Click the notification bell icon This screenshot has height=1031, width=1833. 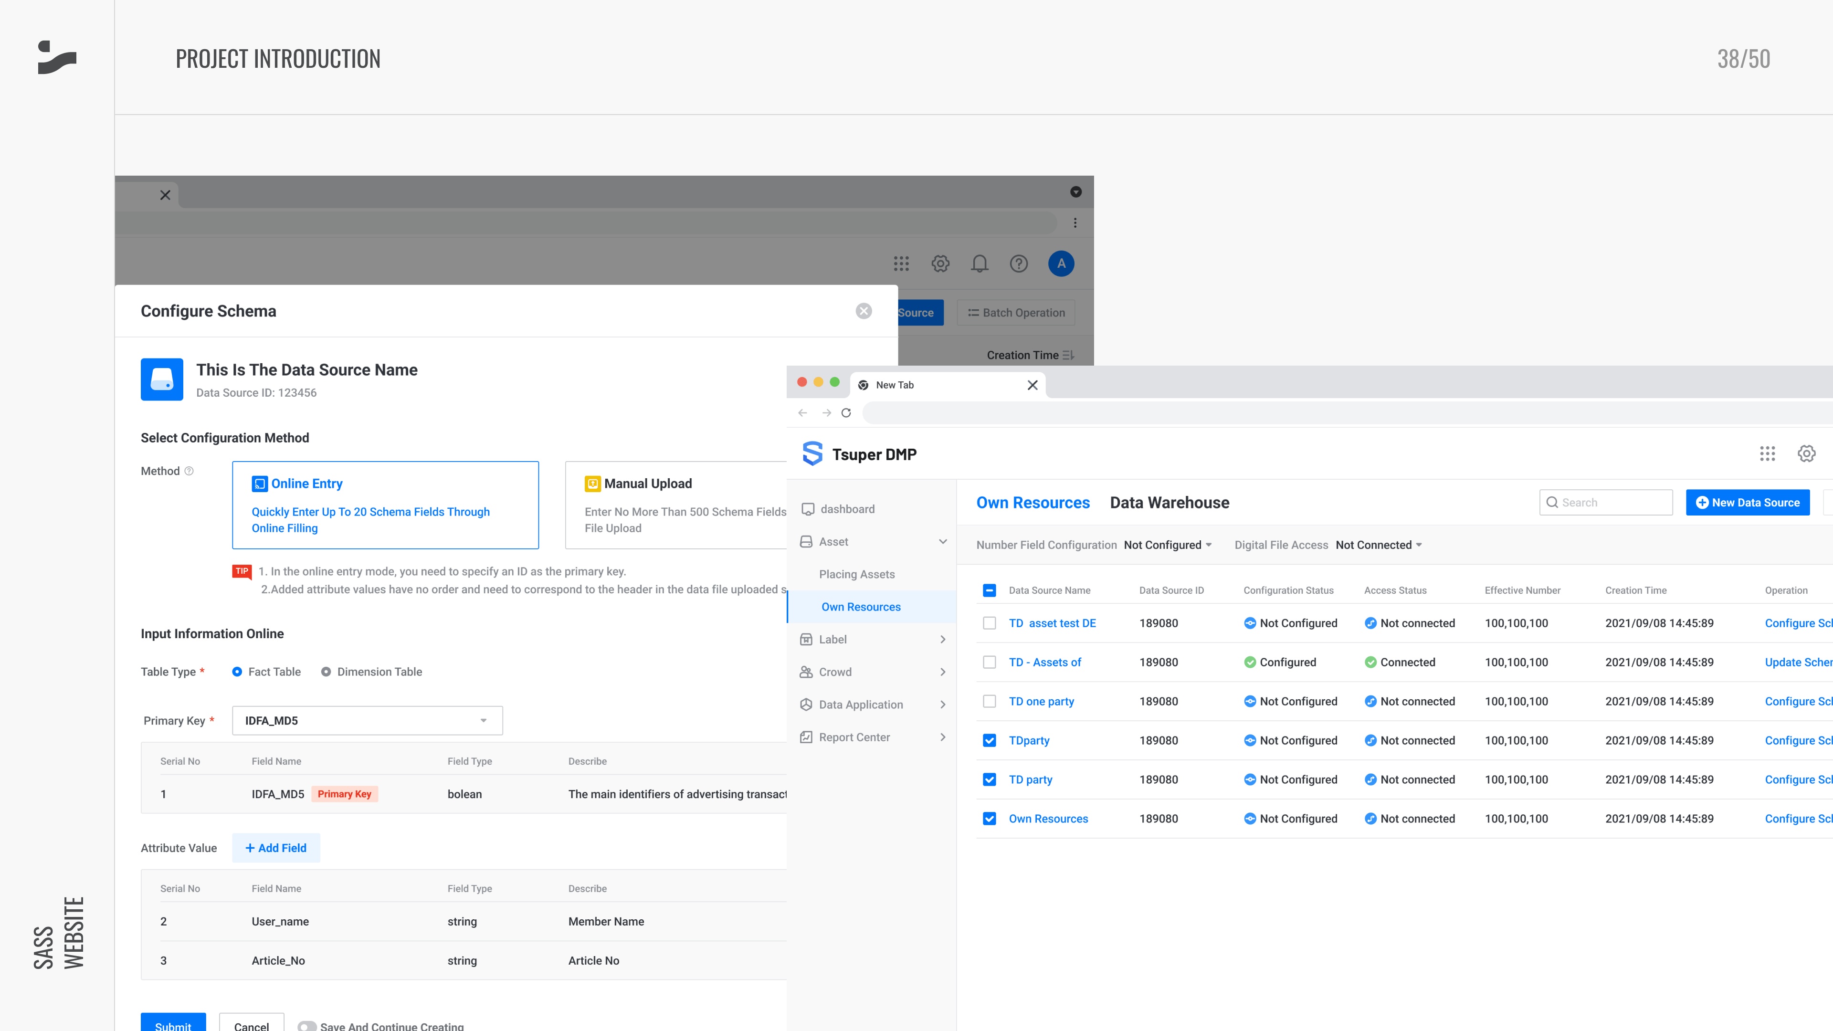point(979,264)
